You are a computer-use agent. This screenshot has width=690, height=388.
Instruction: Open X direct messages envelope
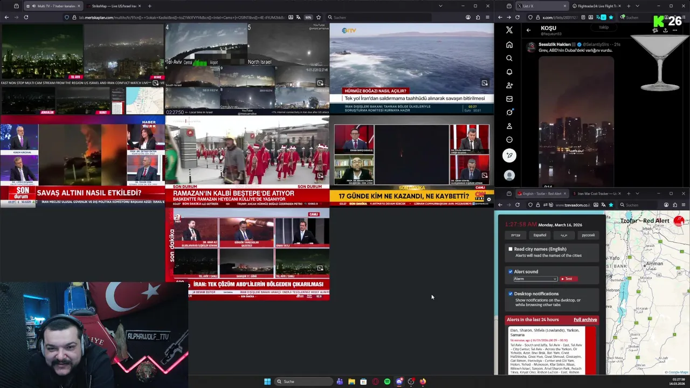pos(509,99)
